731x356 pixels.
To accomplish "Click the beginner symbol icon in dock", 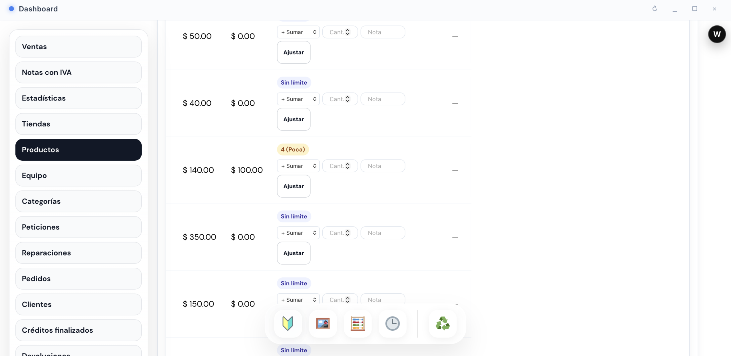I will [x=288, y=324].
